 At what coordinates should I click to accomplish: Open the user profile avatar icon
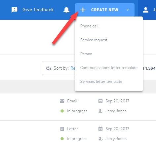145,10
